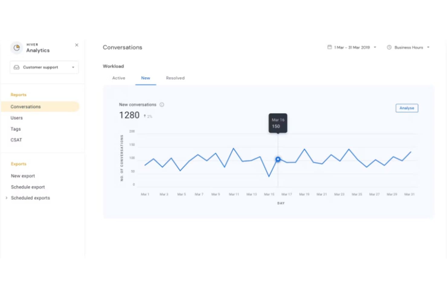Expand the Business Hours dropdown arrow
The height and width of the screenshot is (298, 447).
click(x=428, y=47)
